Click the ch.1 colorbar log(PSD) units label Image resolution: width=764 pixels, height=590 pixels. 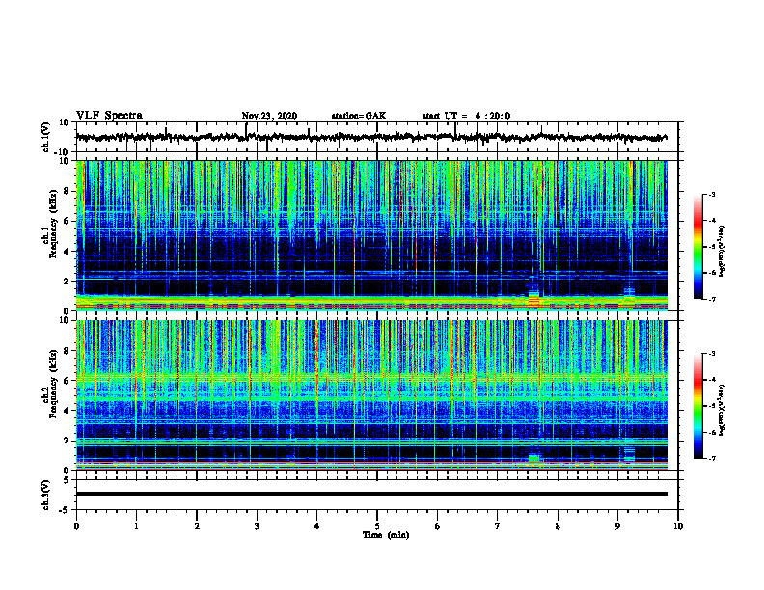tap(723, 251)
